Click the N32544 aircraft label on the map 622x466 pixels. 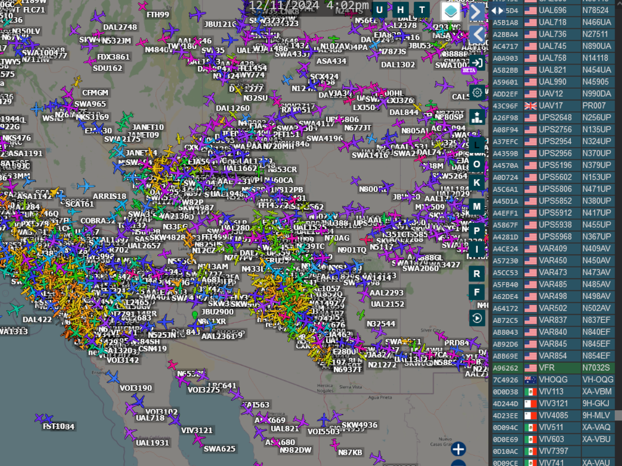381,324
